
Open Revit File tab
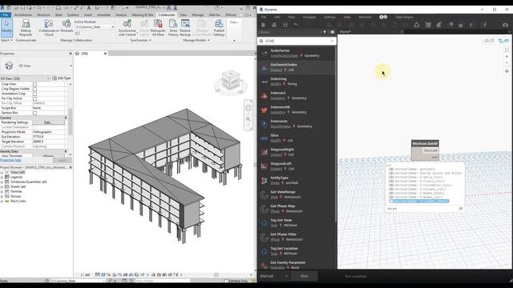6,15
